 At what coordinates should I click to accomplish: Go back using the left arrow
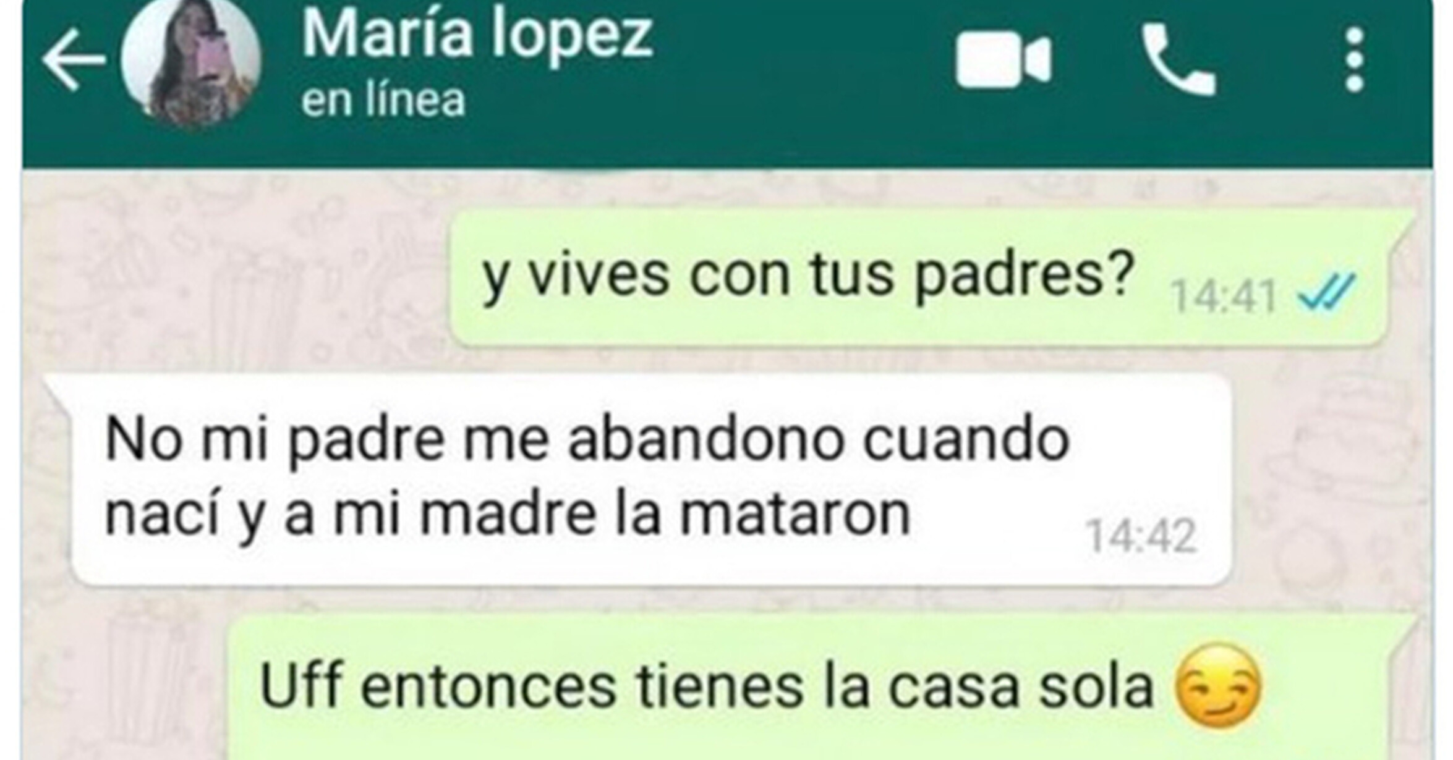tap(74, 61)
